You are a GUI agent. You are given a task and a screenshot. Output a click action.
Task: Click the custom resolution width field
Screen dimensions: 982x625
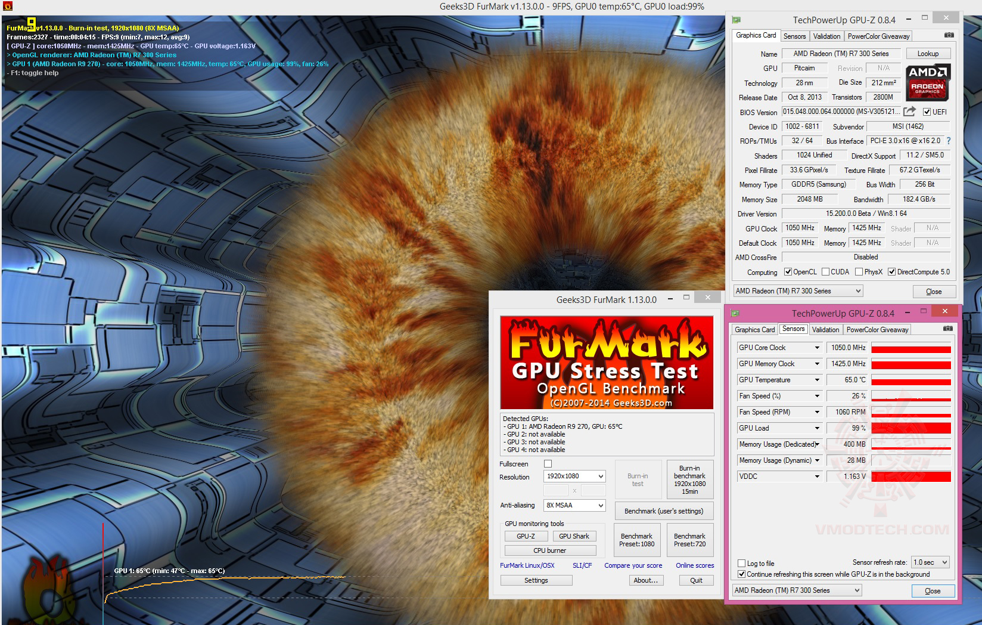[x=556, y=490]
